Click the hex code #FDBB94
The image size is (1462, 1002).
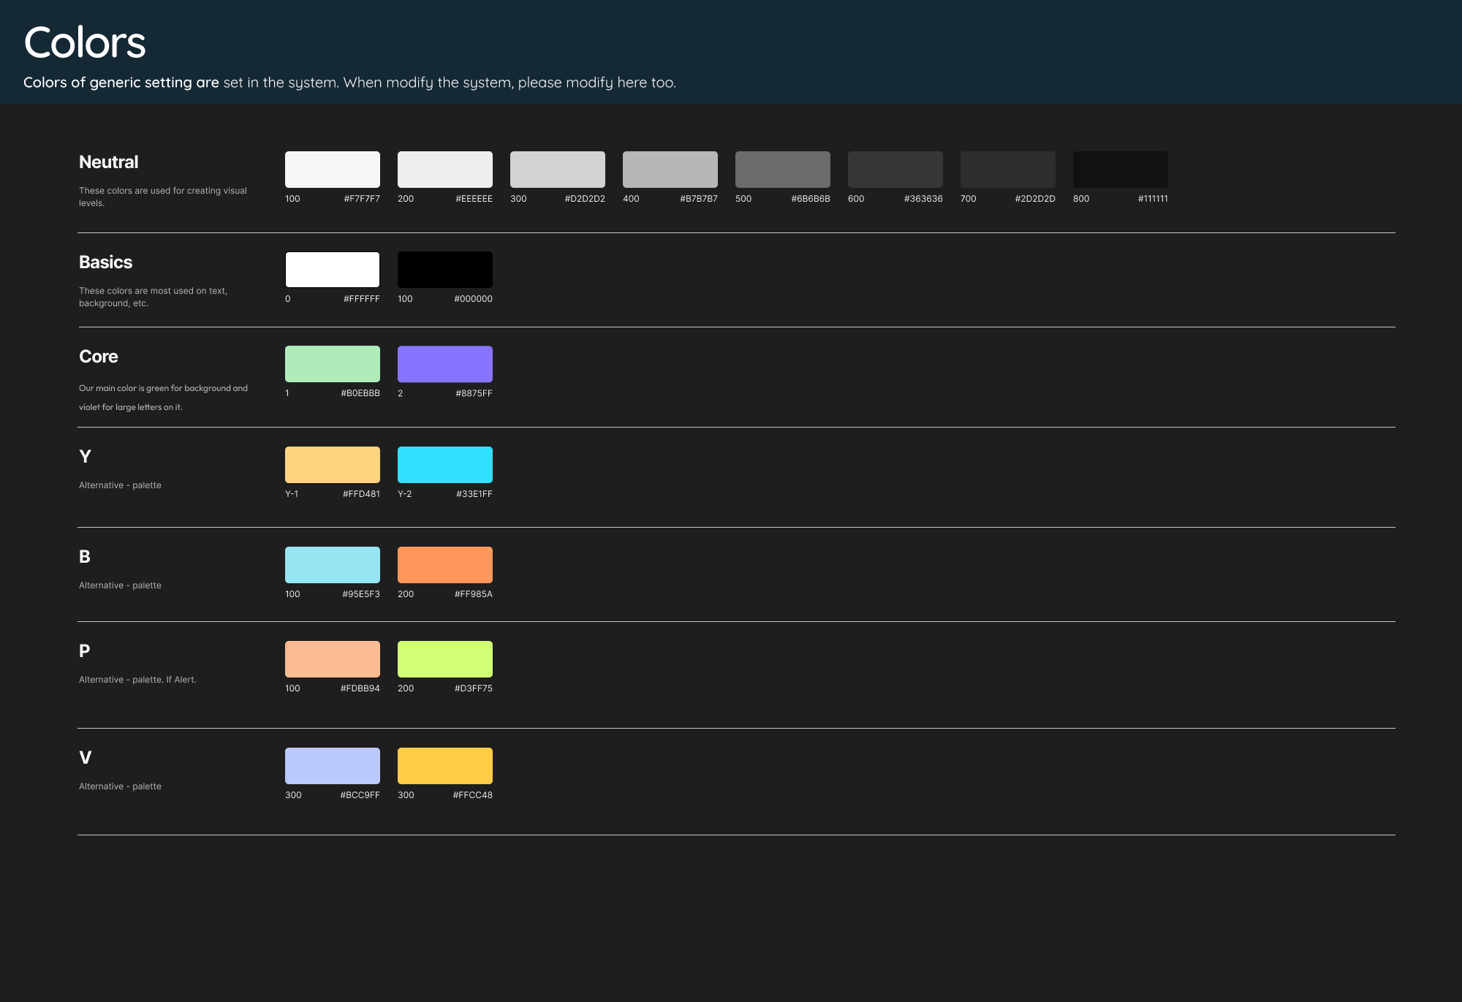tap(360, 688)
